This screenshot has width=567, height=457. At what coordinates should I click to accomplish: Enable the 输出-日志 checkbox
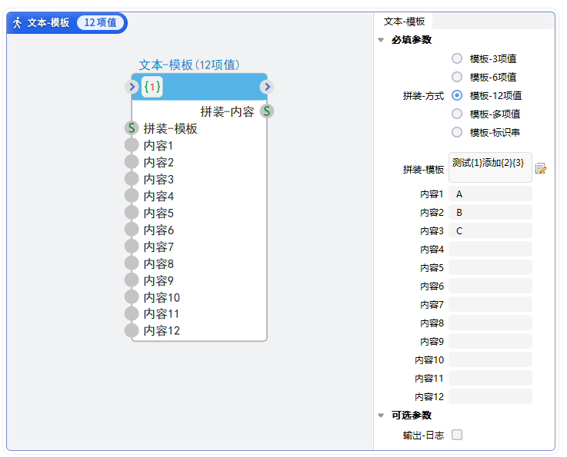[457, 435]
